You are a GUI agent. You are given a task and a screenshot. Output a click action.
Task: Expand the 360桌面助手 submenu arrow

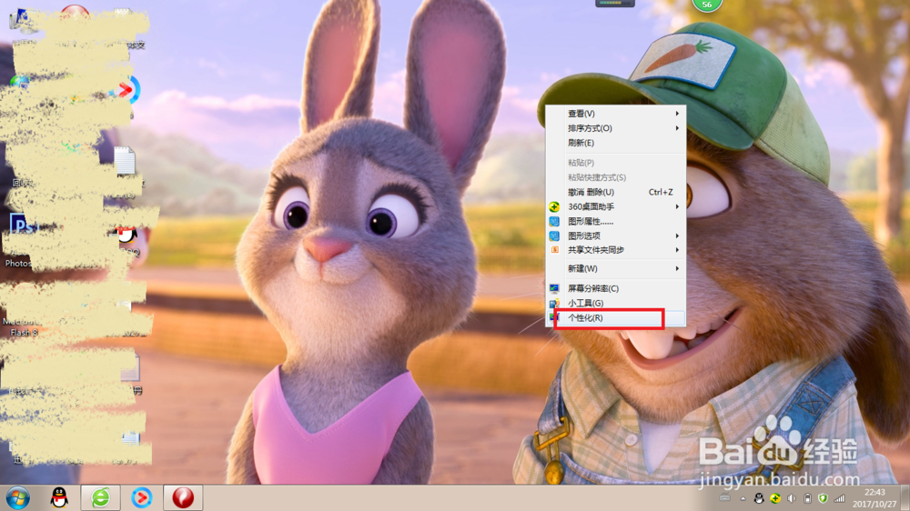tap(677, 206)
